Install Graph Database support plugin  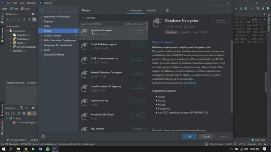(x=138, y=44)
